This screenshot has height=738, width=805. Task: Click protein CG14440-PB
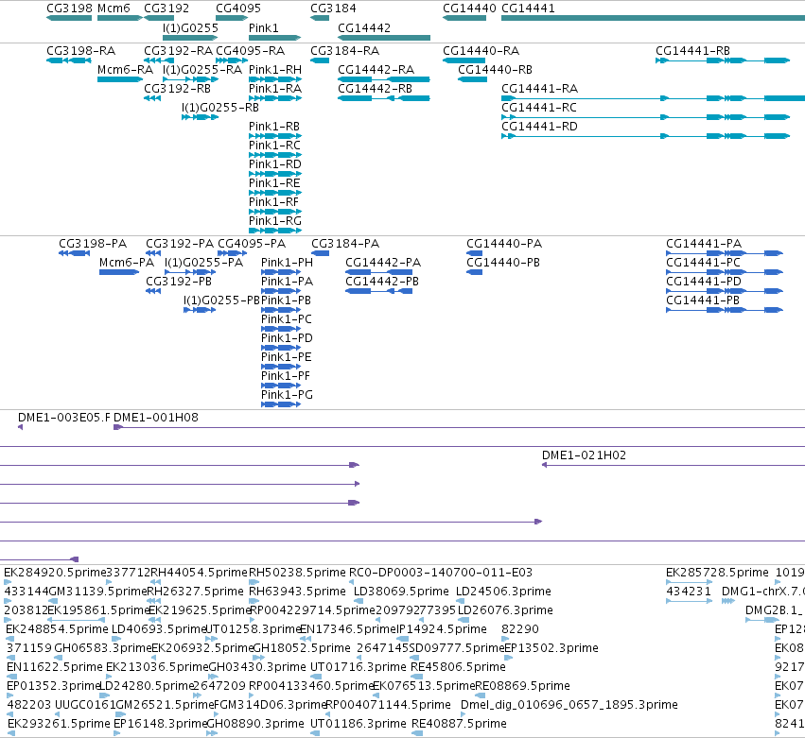click(x=503, y=262)
